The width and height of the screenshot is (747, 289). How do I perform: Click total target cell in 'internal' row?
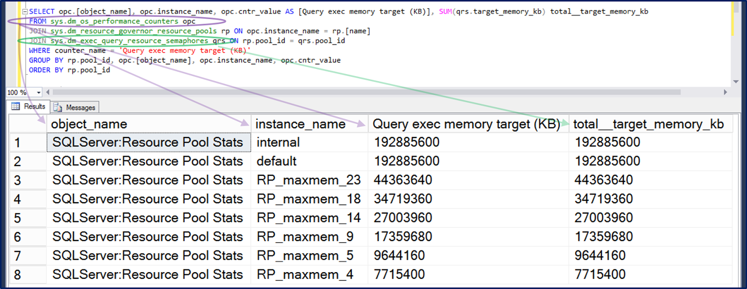pyautogui.click(x=650, y=142)
